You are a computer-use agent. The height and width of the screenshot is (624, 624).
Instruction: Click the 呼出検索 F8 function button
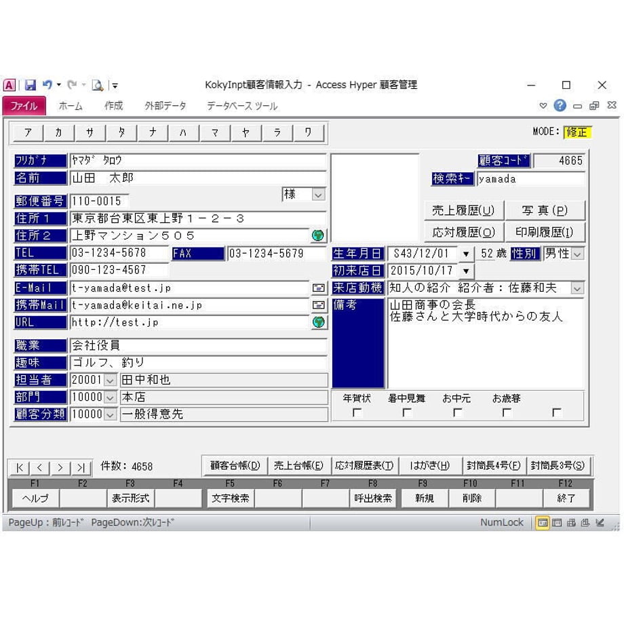point(373,499)
